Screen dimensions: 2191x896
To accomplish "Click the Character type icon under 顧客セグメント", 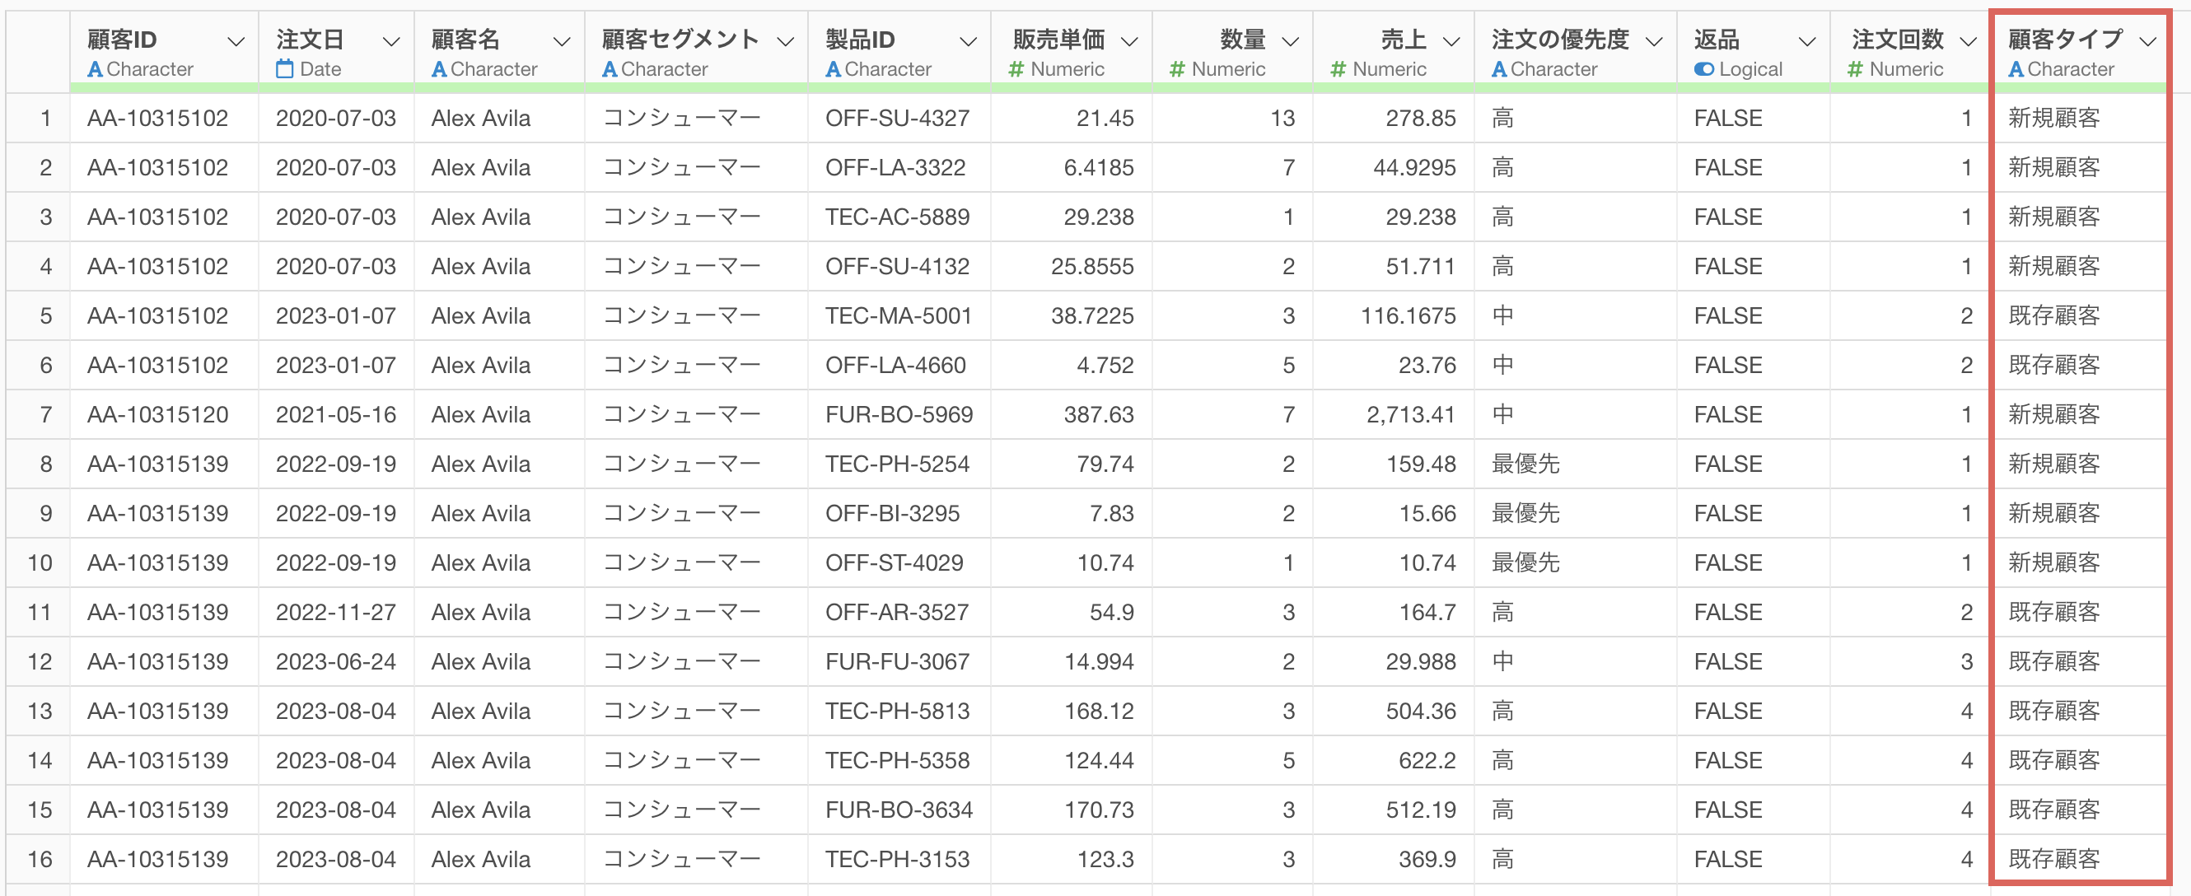I will [610, 70].
